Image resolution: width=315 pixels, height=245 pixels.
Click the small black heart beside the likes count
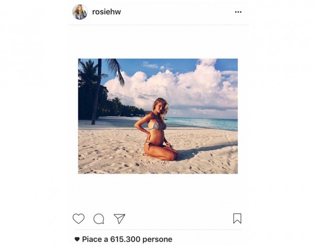77,239
